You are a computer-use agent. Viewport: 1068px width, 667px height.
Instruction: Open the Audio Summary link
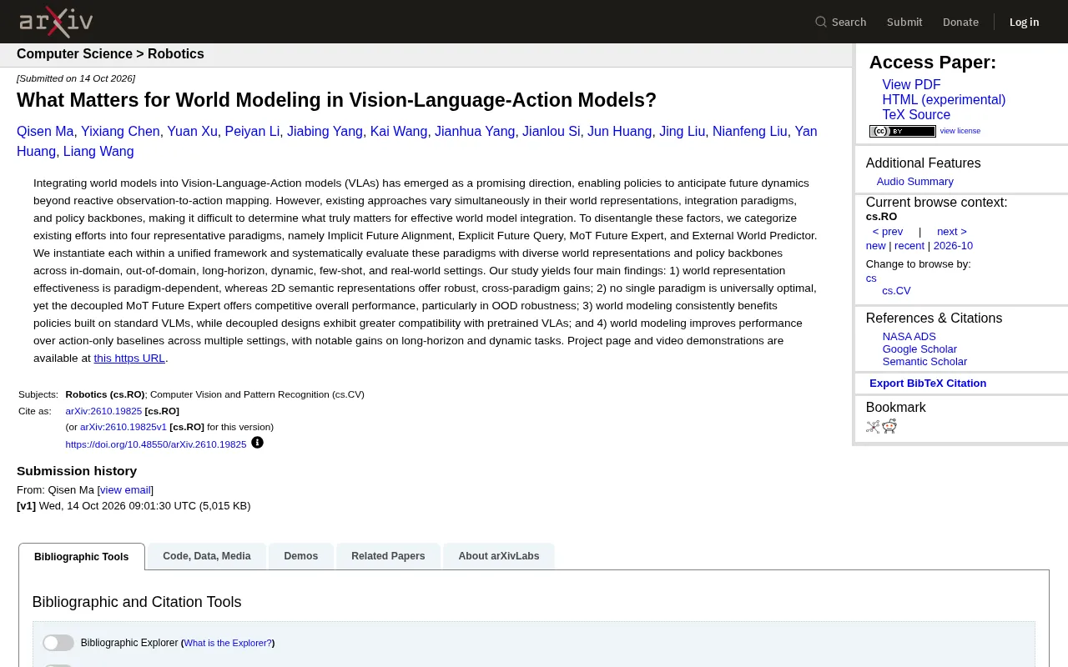[x=914, y=182]
